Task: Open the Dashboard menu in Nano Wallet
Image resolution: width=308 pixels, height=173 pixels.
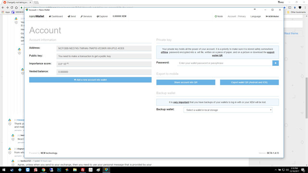Action: pos(56,16)
